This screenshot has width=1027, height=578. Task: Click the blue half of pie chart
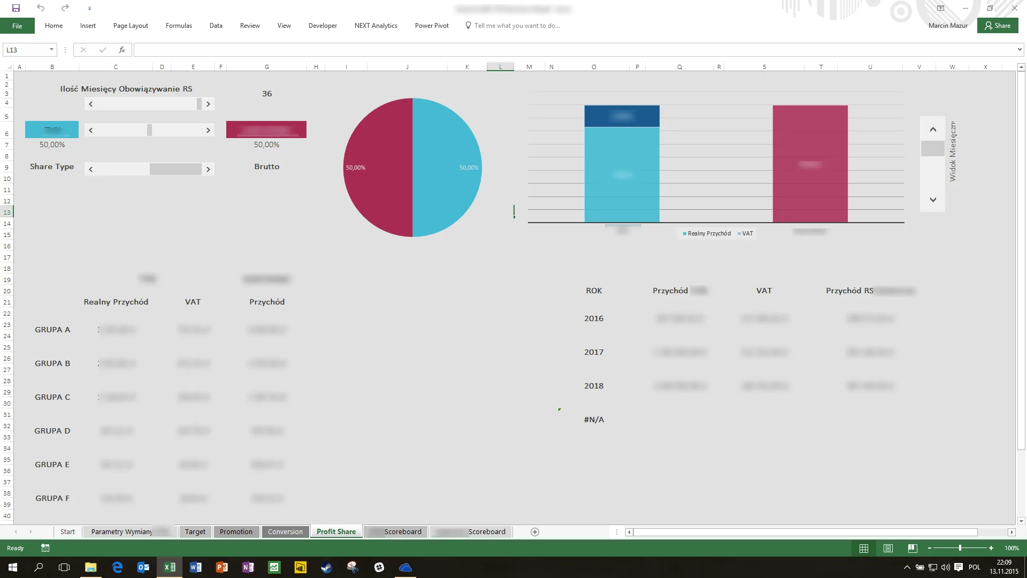[x=447, y=168]
